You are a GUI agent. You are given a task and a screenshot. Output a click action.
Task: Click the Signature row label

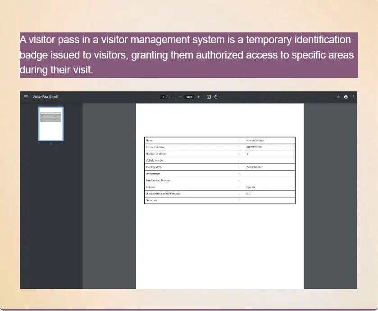tap(151, 200)
